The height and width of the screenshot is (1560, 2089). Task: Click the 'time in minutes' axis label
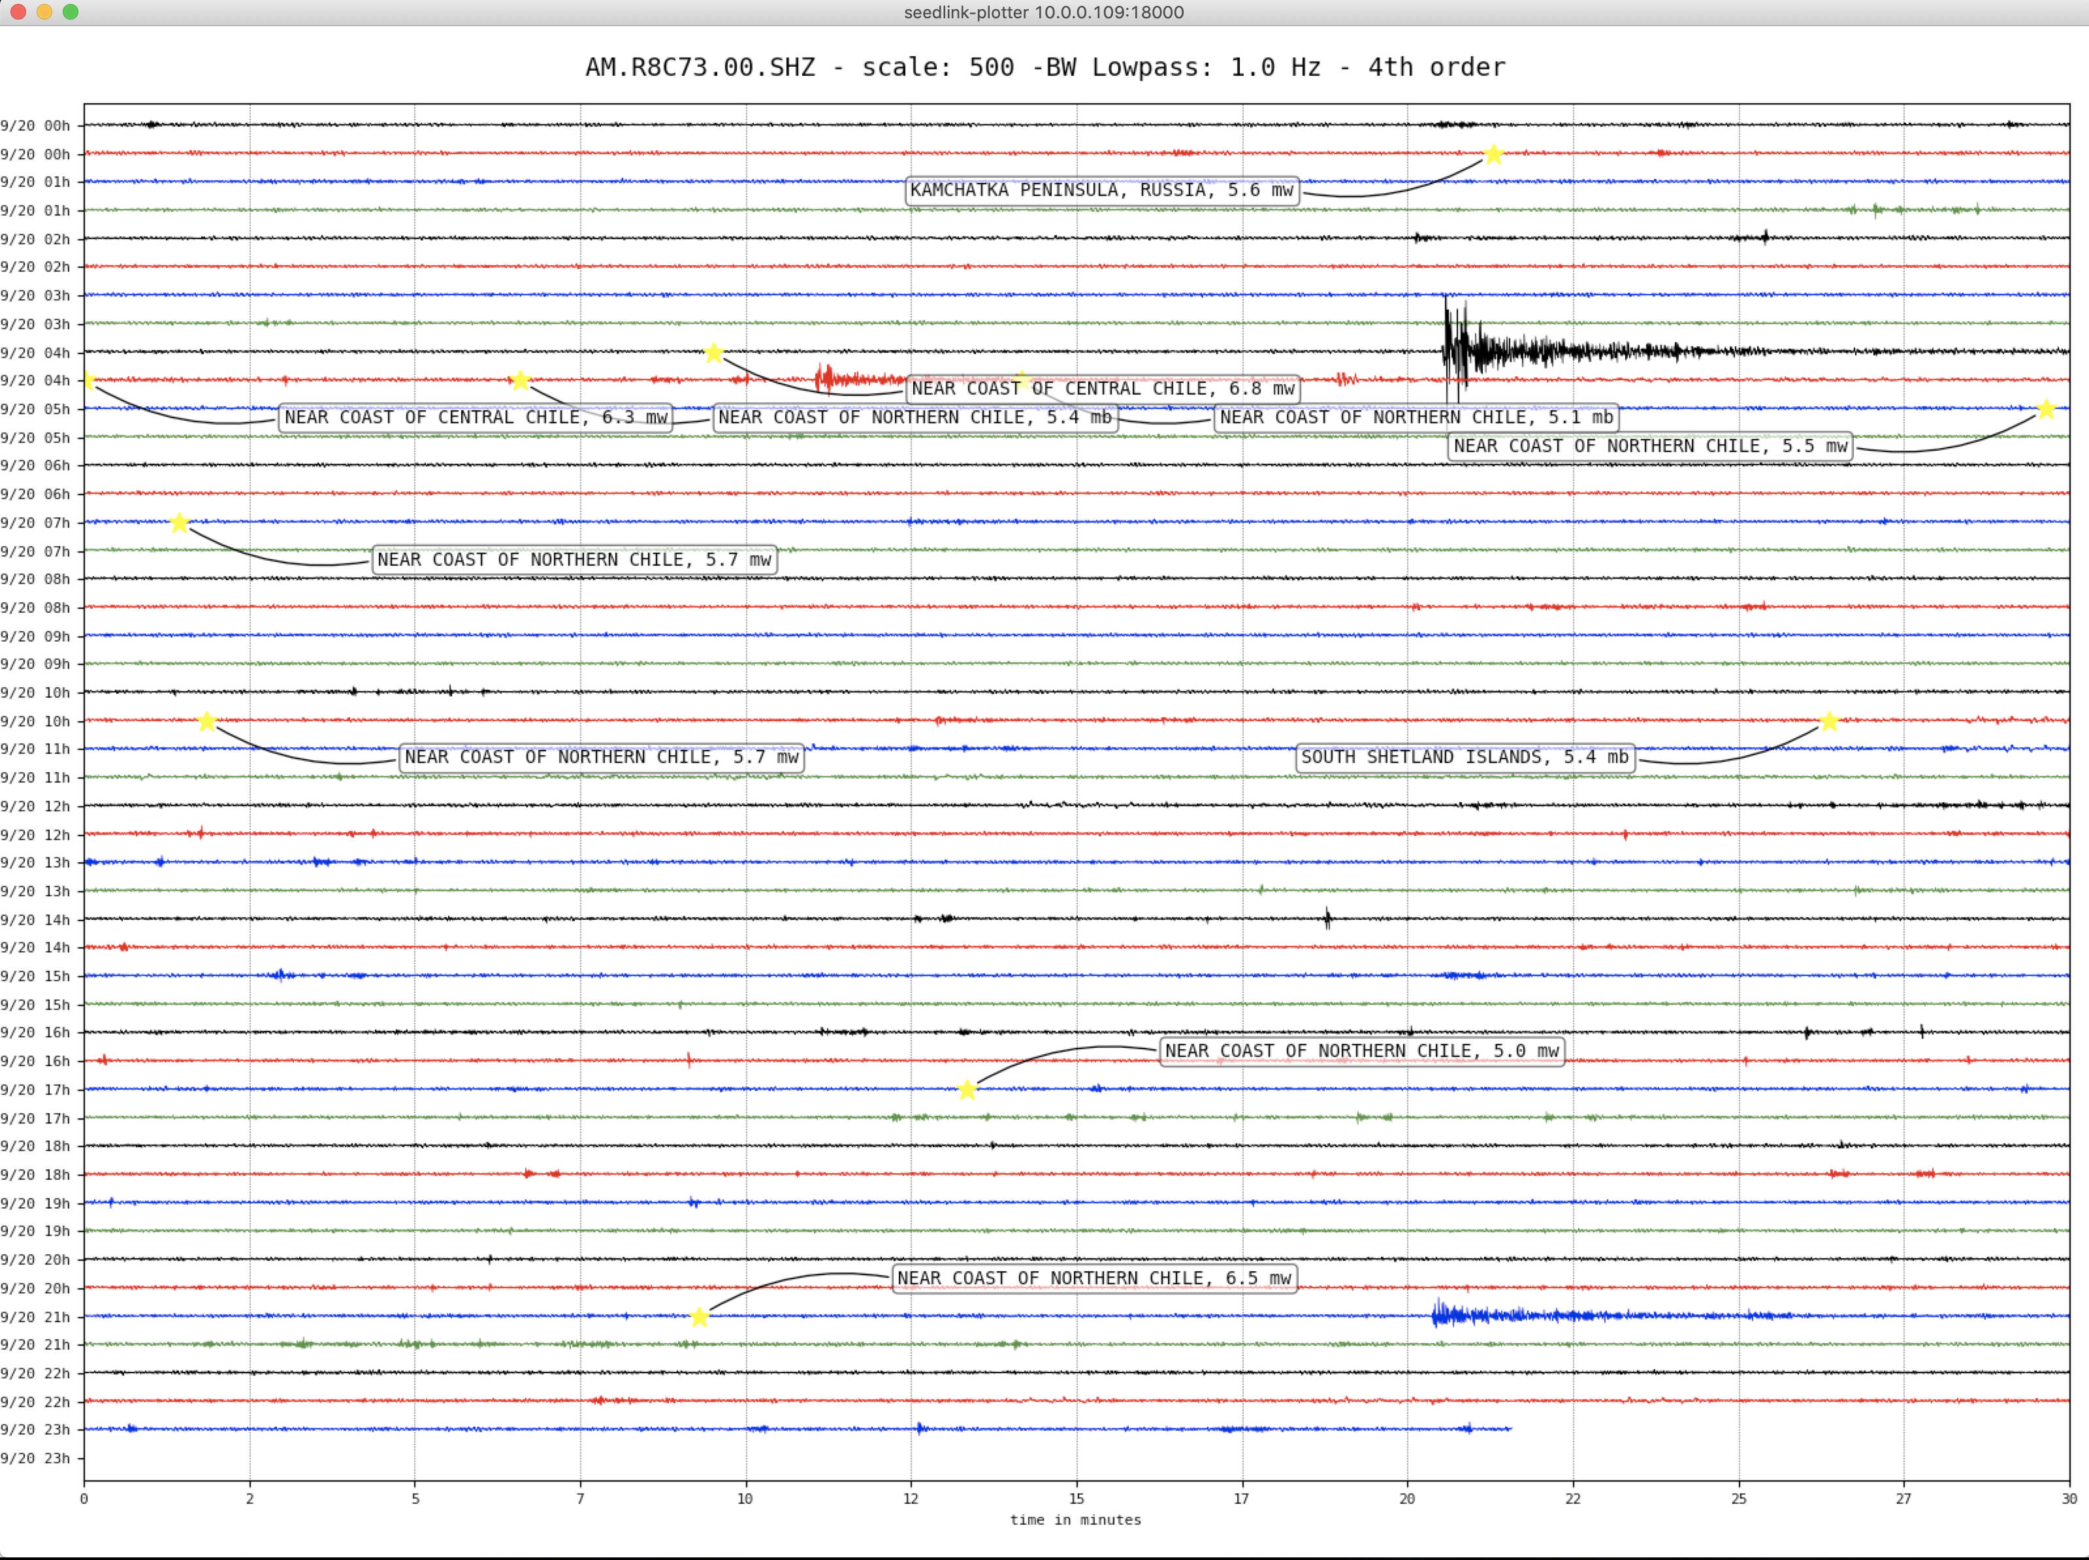point(1075,1519)
